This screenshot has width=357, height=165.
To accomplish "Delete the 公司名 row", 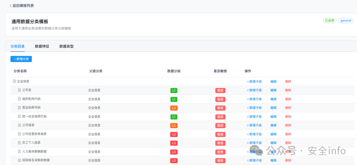I will click(x=288, y=90).
